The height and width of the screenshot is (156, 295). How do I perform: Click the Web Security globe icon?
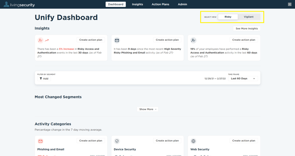[193, 141]
